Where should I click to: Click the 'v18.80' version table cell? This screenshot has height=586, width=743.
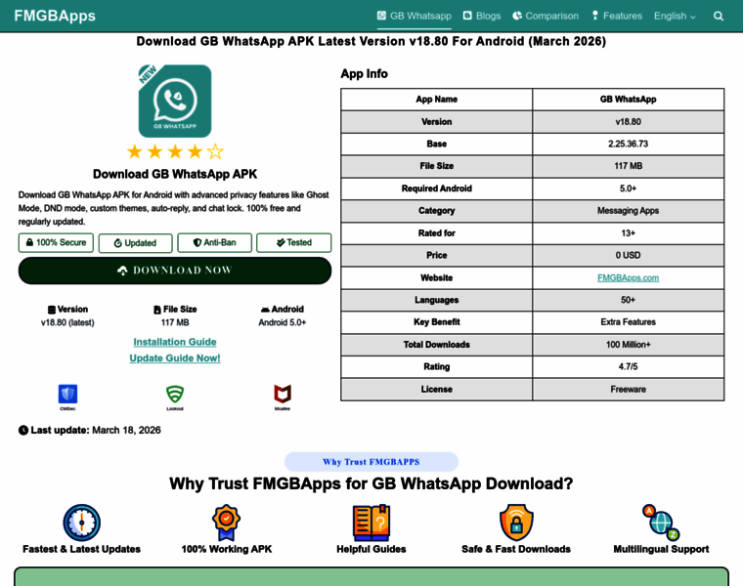pos(628,122)
